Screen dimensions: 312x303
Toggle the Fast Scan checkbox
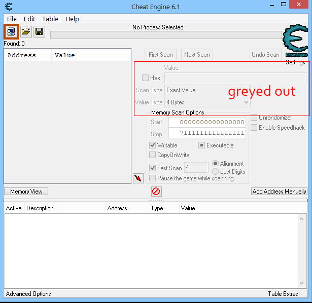[x=152, y=168]
